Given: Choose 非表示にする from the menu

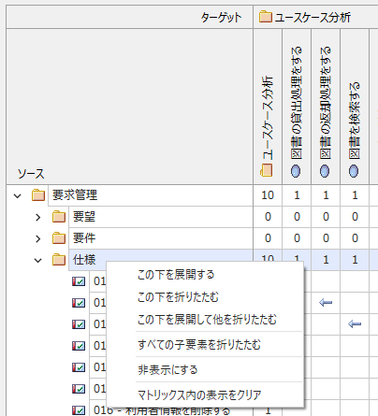Looking at the screenshot, I should point(167,370).
